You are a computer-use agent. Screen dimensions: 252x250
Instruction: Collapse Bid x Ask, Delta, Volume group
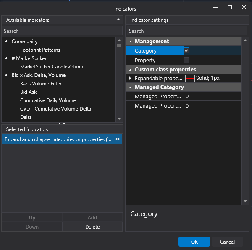click(6, 75)
